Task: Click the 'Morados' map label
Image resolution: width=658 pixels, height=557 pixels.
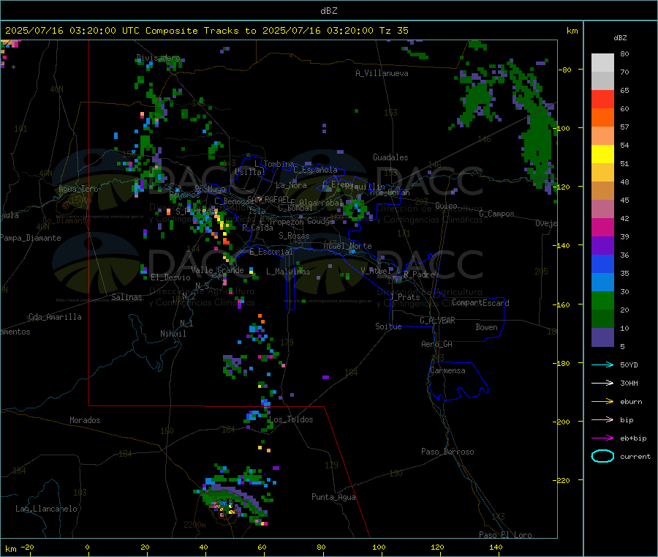Action: coord(85,420)
